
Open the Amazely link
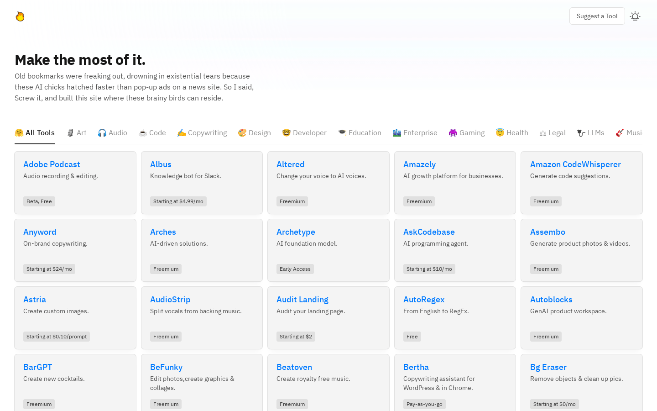tap(419, 164)
